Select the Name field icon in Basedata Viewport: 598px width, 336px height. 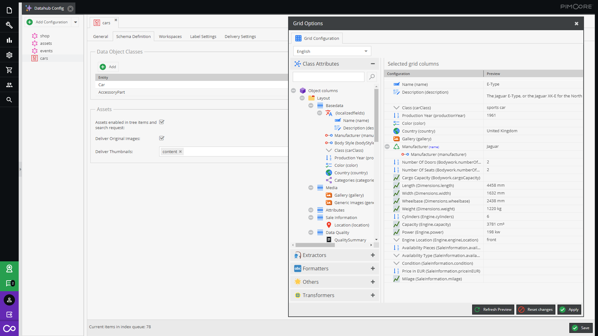[x=337, y=120]
